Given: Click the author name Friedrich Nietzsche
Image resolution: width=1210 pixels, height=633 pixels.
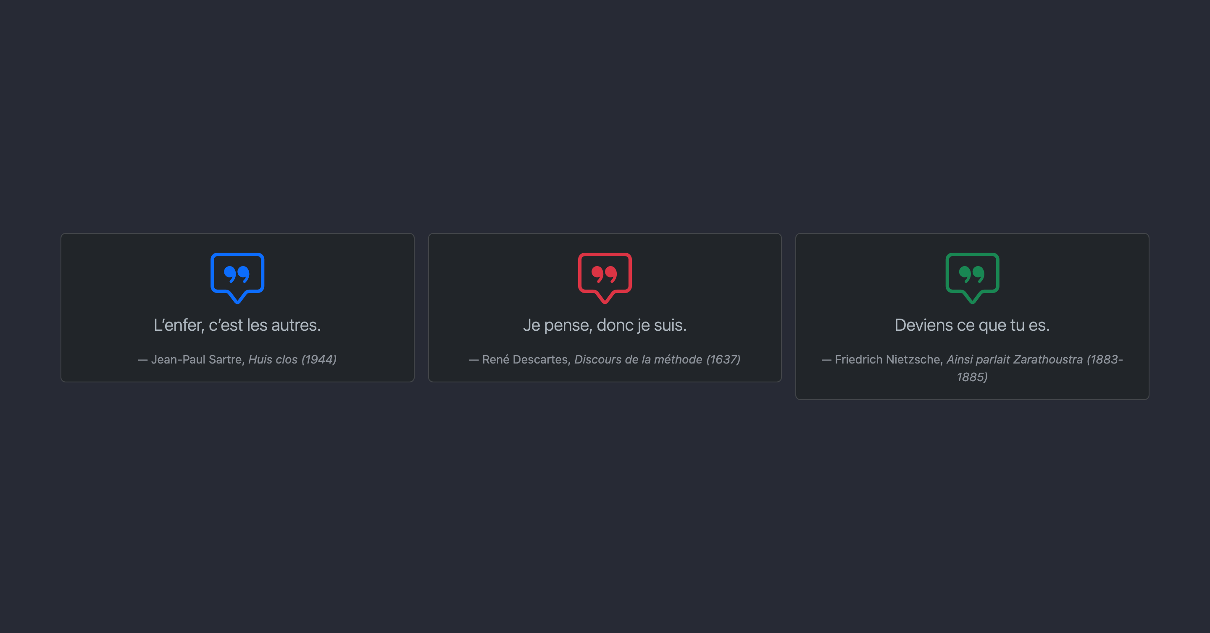Looking at the screenshot, I should (887, 359).
